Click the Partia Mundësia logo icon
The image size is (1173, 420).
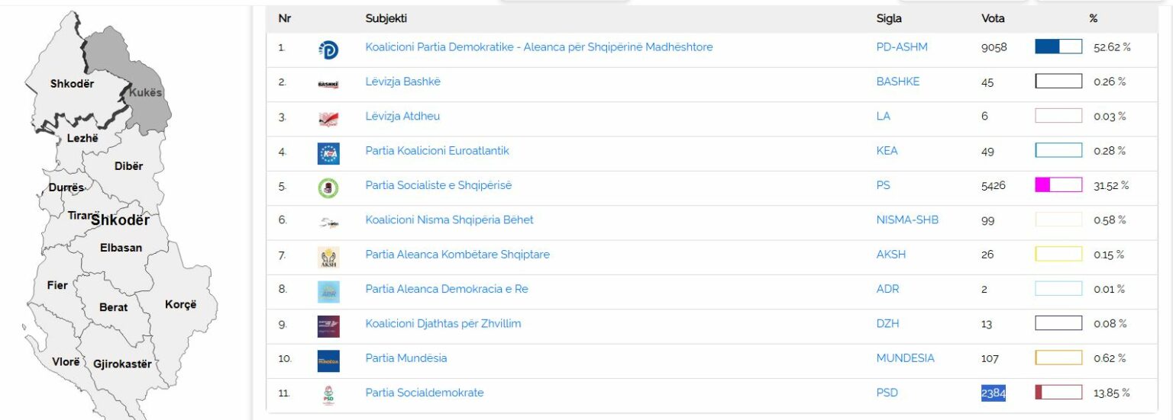click(328, 361)
